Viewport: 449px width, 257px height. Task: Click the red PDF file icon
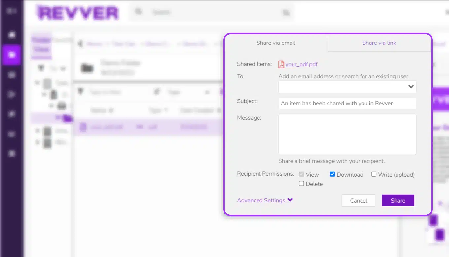[x=281, y=64]
